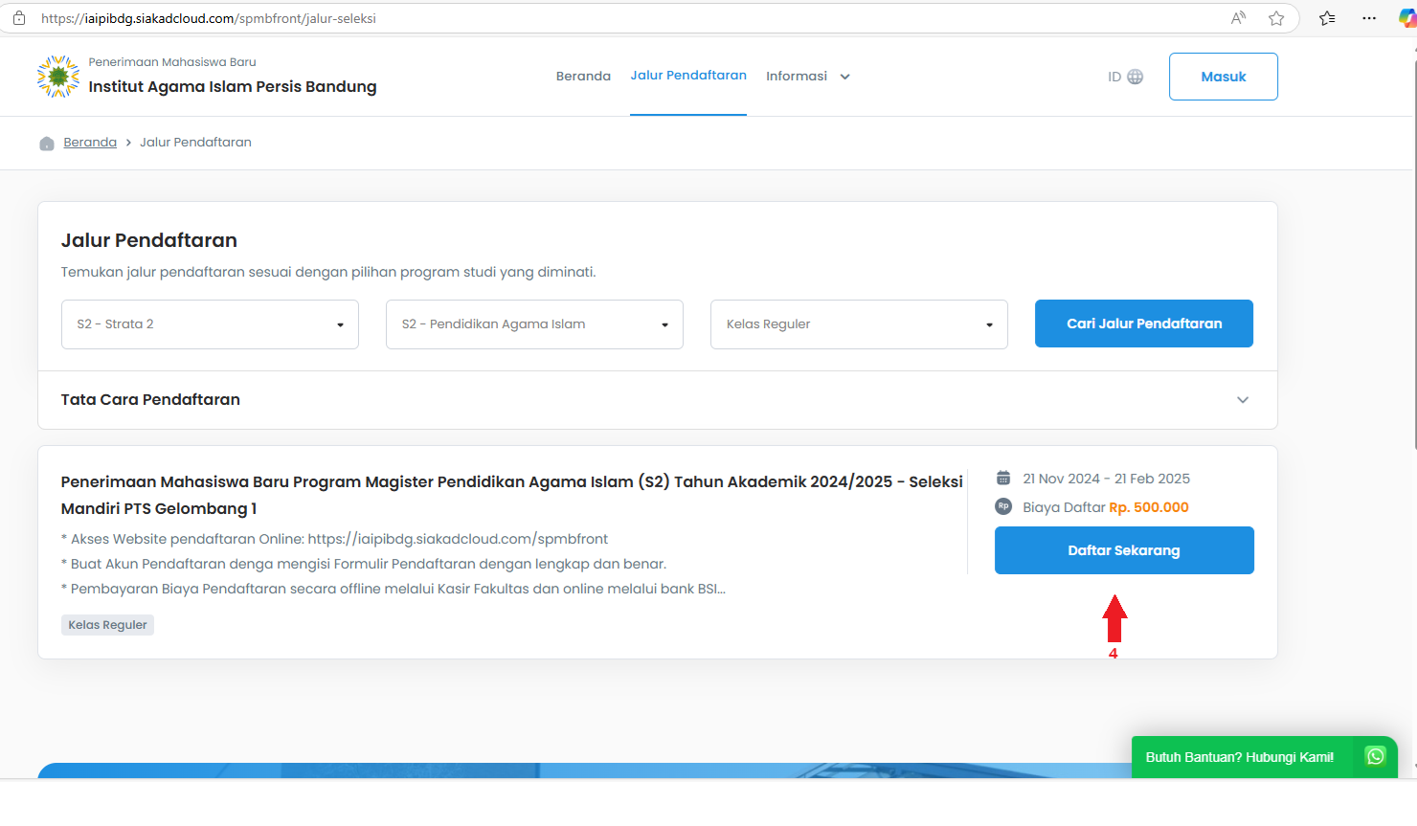View site information lock icon
Screen dimensions: 1417x826
pyautogui.click(x=19, y=18)
